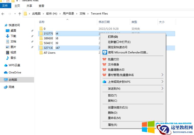Expand chevron after 此电脑 in breadcrumb
194x135 pixels.
click(43, 14)
